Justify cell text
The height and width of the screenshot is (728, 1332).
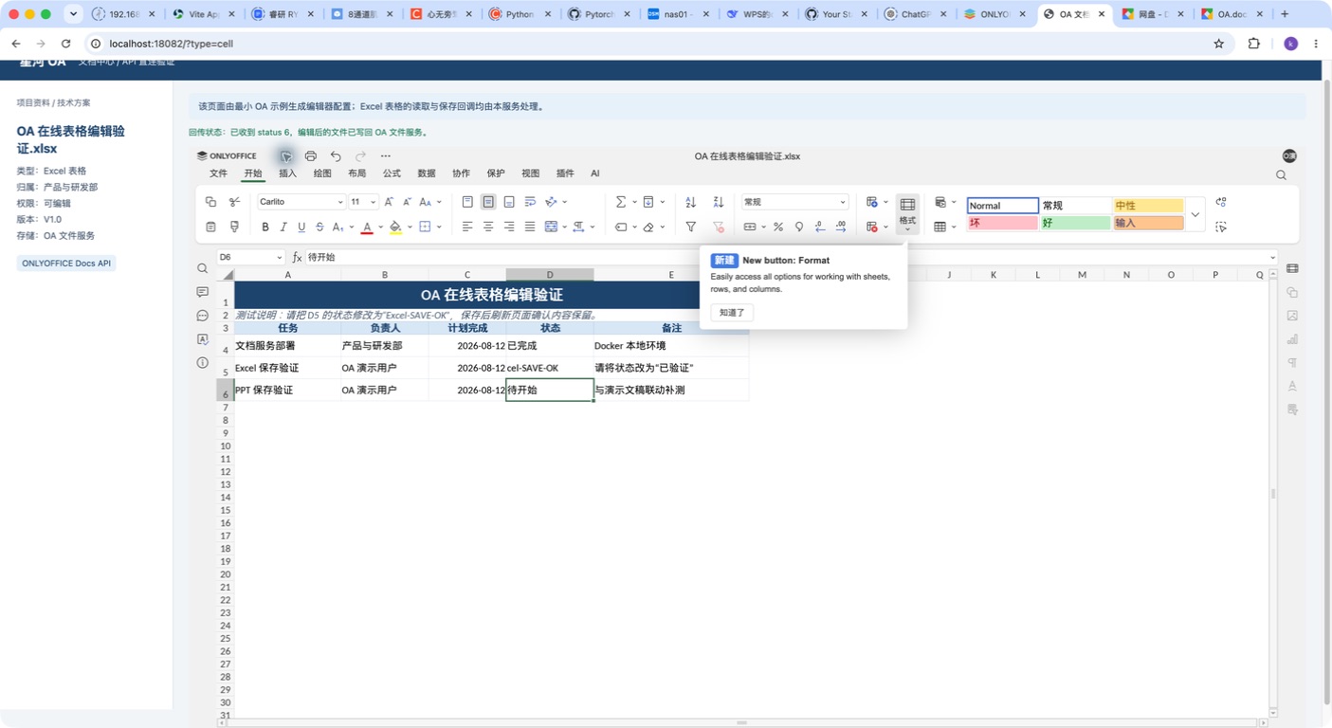(x=530, y=227)
